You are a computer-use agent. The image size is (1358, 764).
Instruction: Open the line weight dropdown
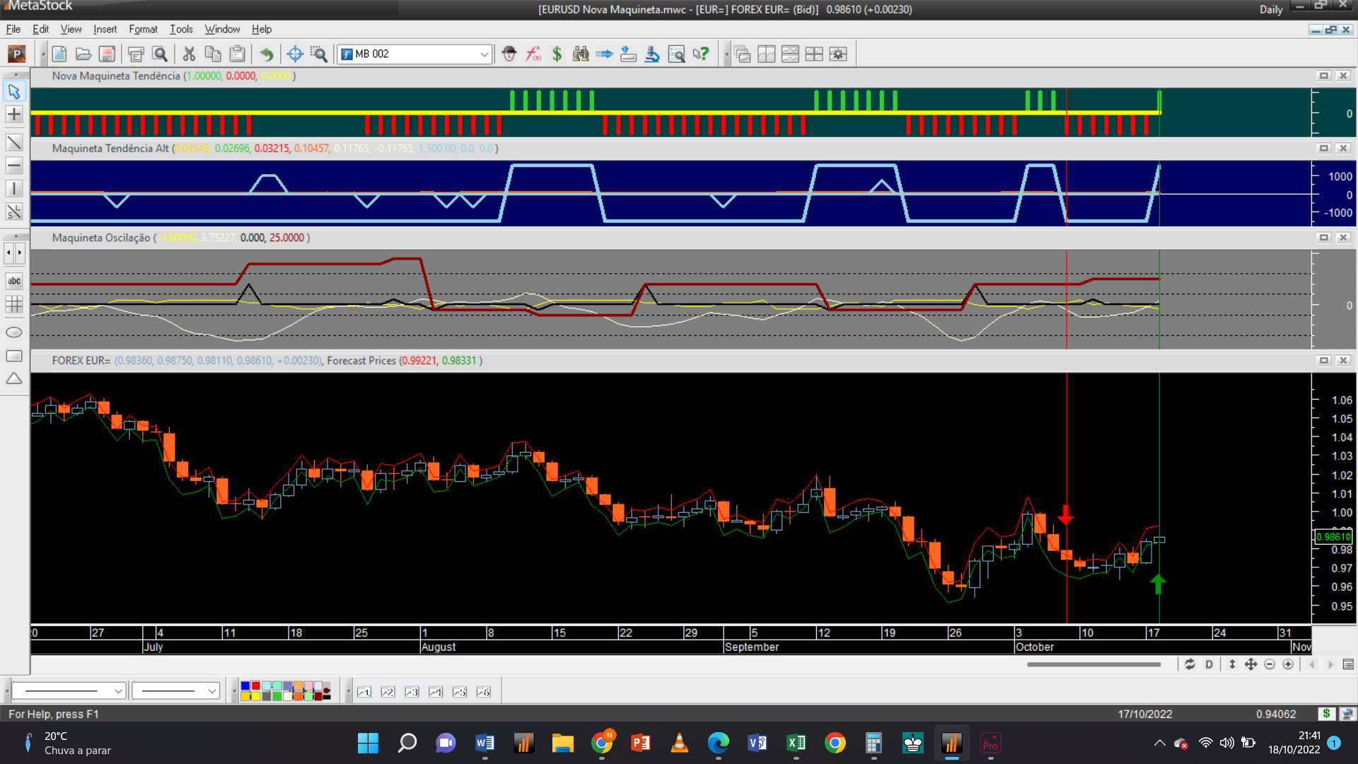211,691
